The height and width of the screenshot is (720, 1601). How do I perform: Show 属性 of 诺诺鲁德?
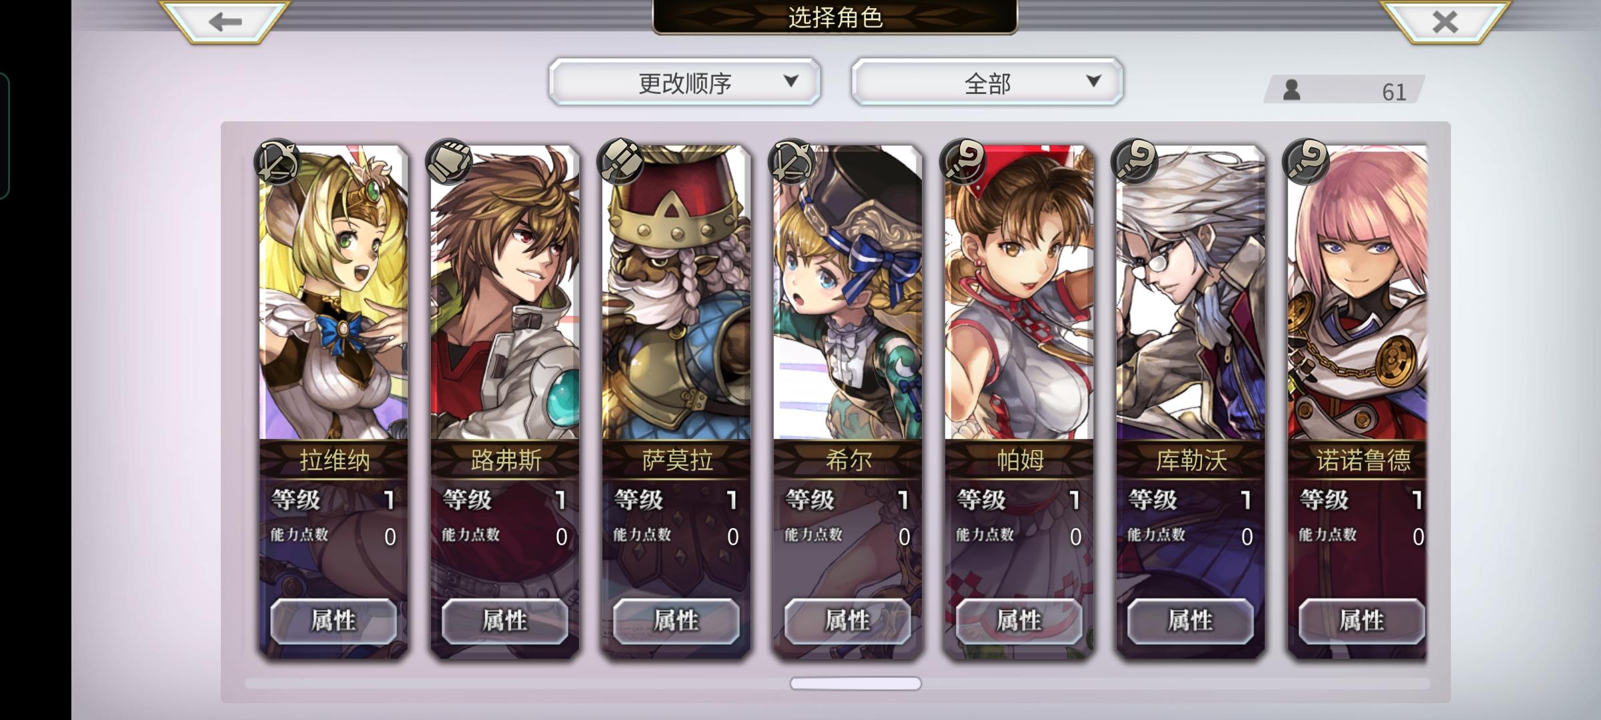click(1362, 621)
